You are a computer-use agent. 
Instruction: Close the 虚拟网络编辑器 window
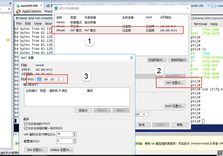click(x=187, y=8)
